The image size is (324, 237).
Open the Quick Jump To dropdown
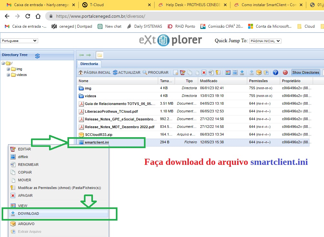(265, 41)
